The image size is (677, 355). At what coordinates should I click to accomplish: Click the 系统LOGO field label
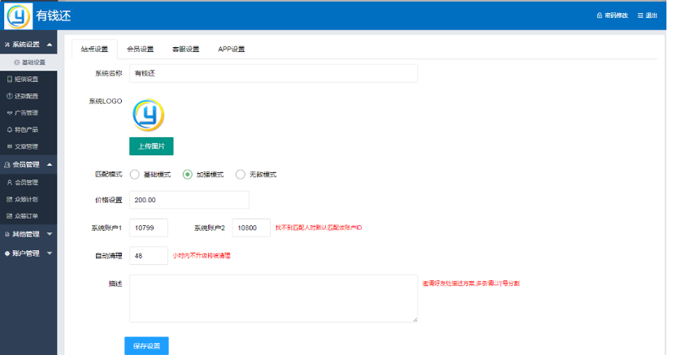tap(106, 102)
